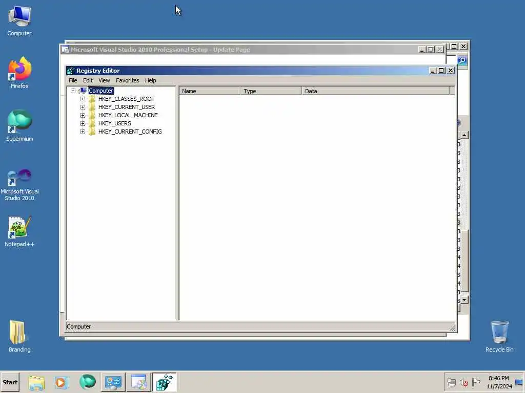Expand the HKEY_CURRENT_CONFIG key
Viewport: 525px width, 393px height.
point(83,132)
